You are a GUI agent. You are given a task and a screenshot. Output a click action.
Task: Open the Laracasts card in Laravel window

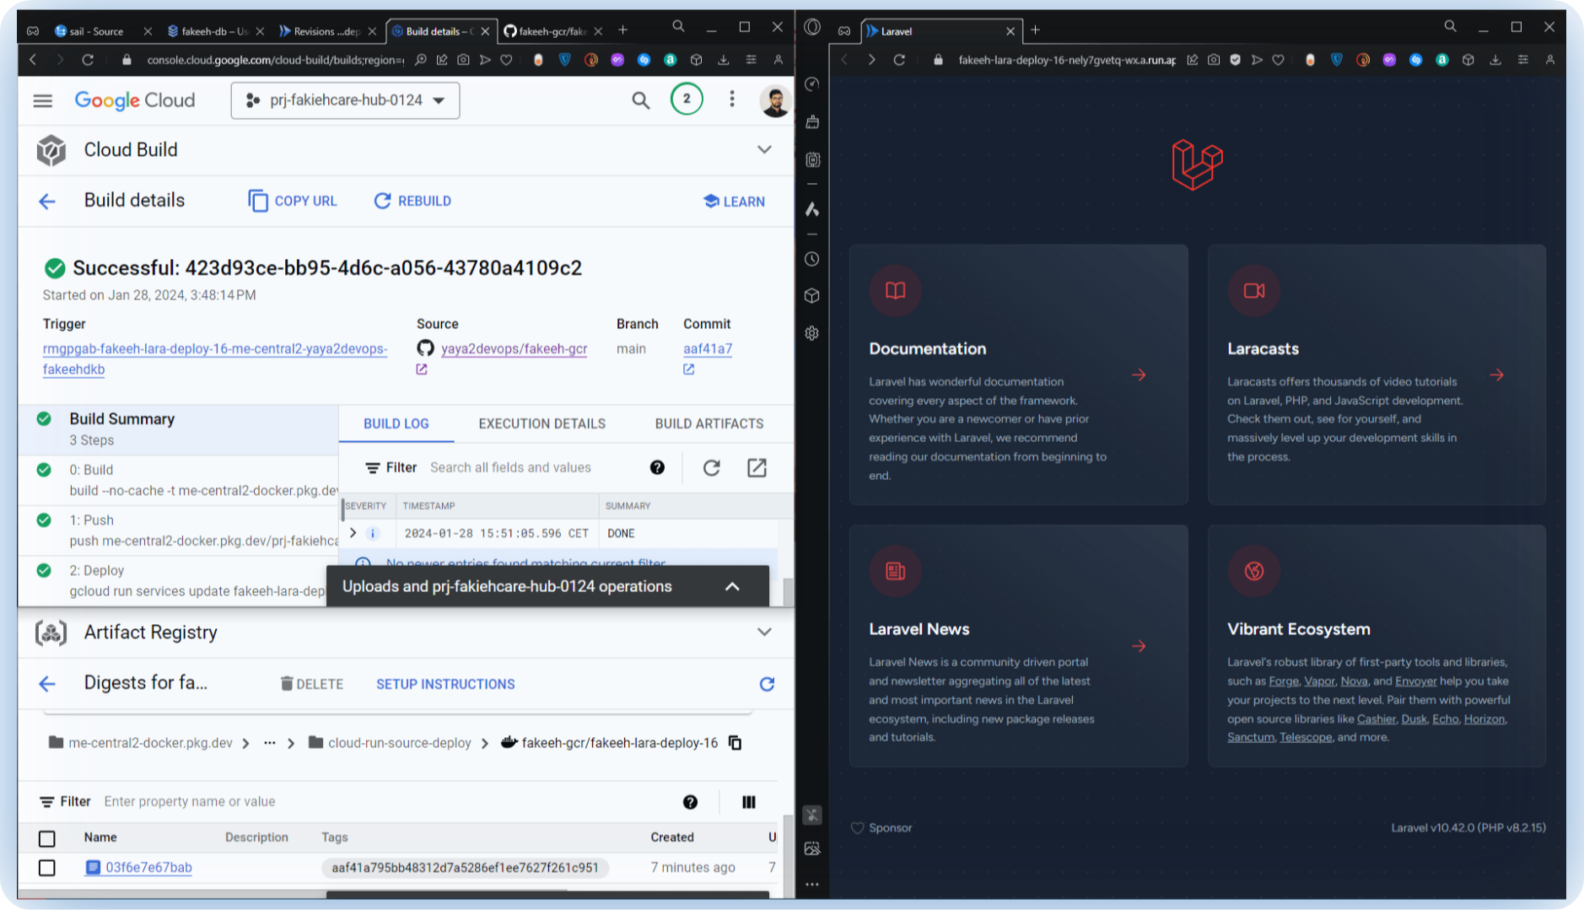point(1377,374)
